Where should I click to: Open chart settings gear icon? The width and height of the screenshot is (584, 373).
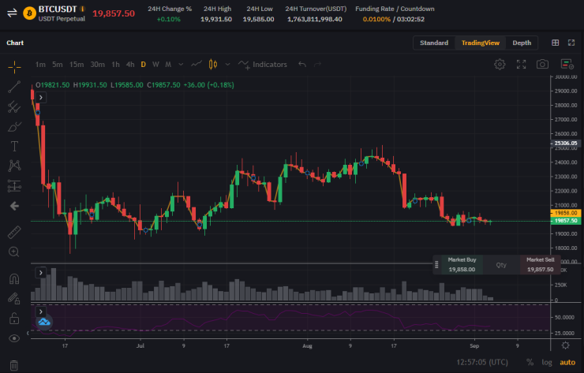500,65
